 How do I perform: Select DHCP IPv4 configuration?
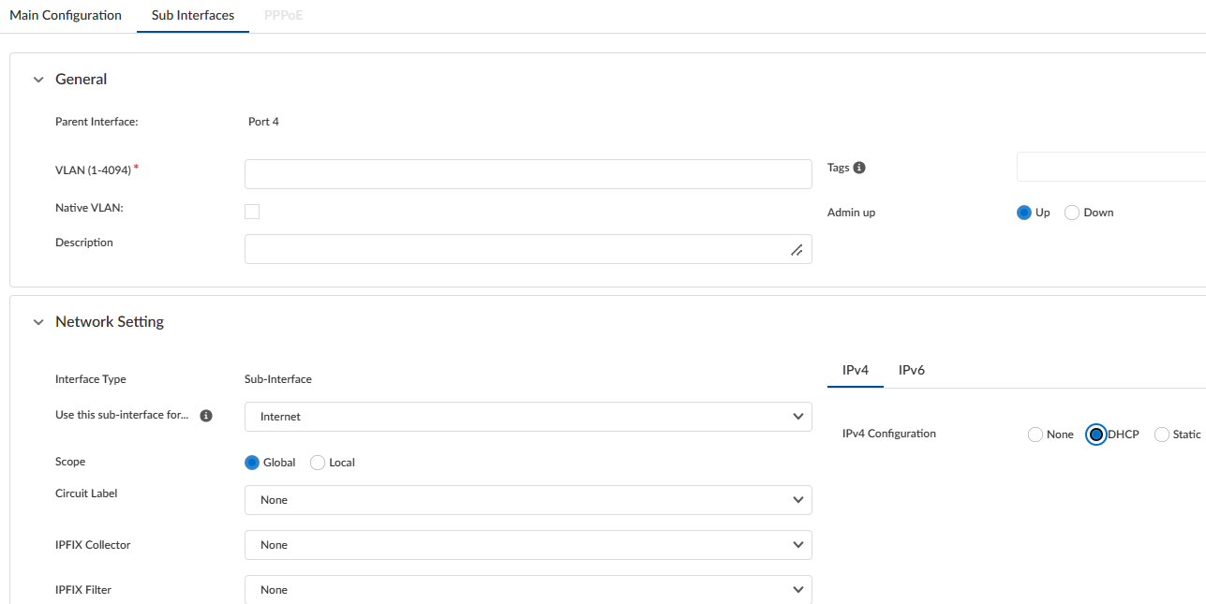point(1095,435)
